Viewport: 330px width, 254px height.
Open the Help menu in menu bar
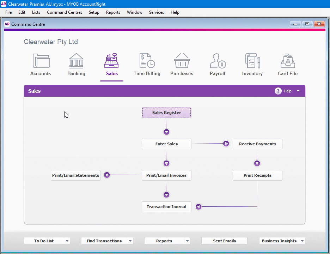pyautogui.click(x=175, y=12)
